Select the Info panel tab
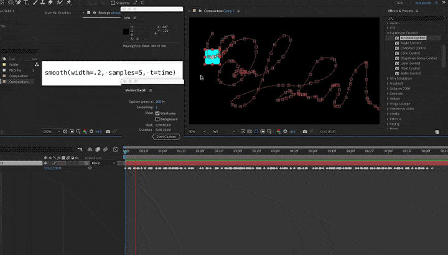 pyautogui.click(x=127, y=17)
